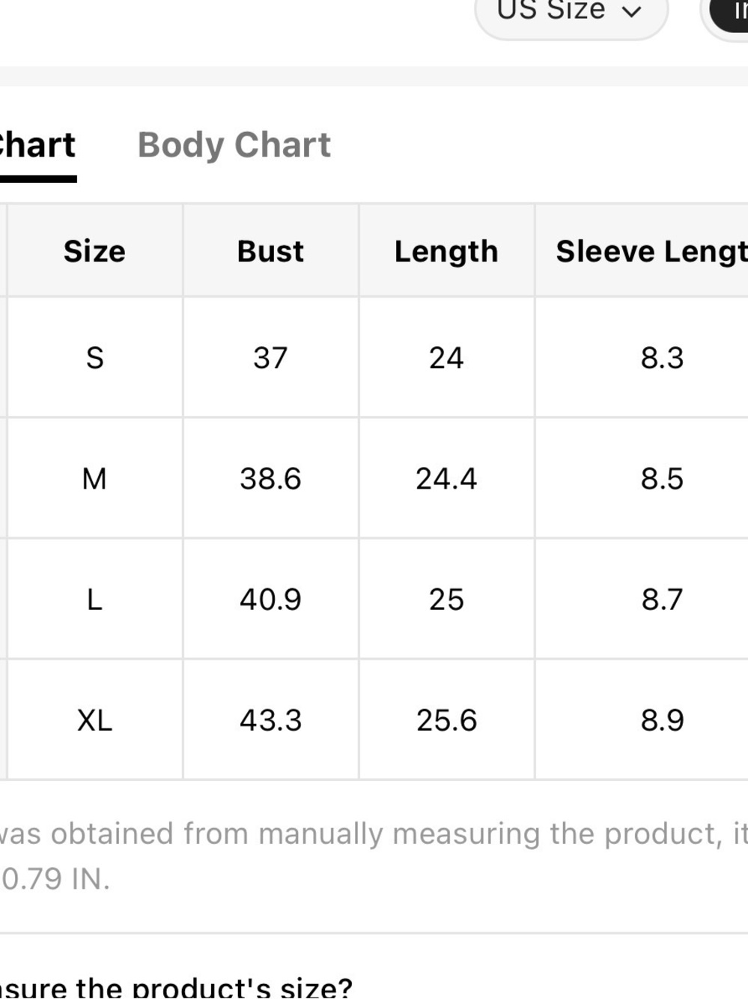Image resolution: width=748 pixels, height=999 pixels.
Task: Switch to the Body Chart tab
Action: tap(234, 145)
